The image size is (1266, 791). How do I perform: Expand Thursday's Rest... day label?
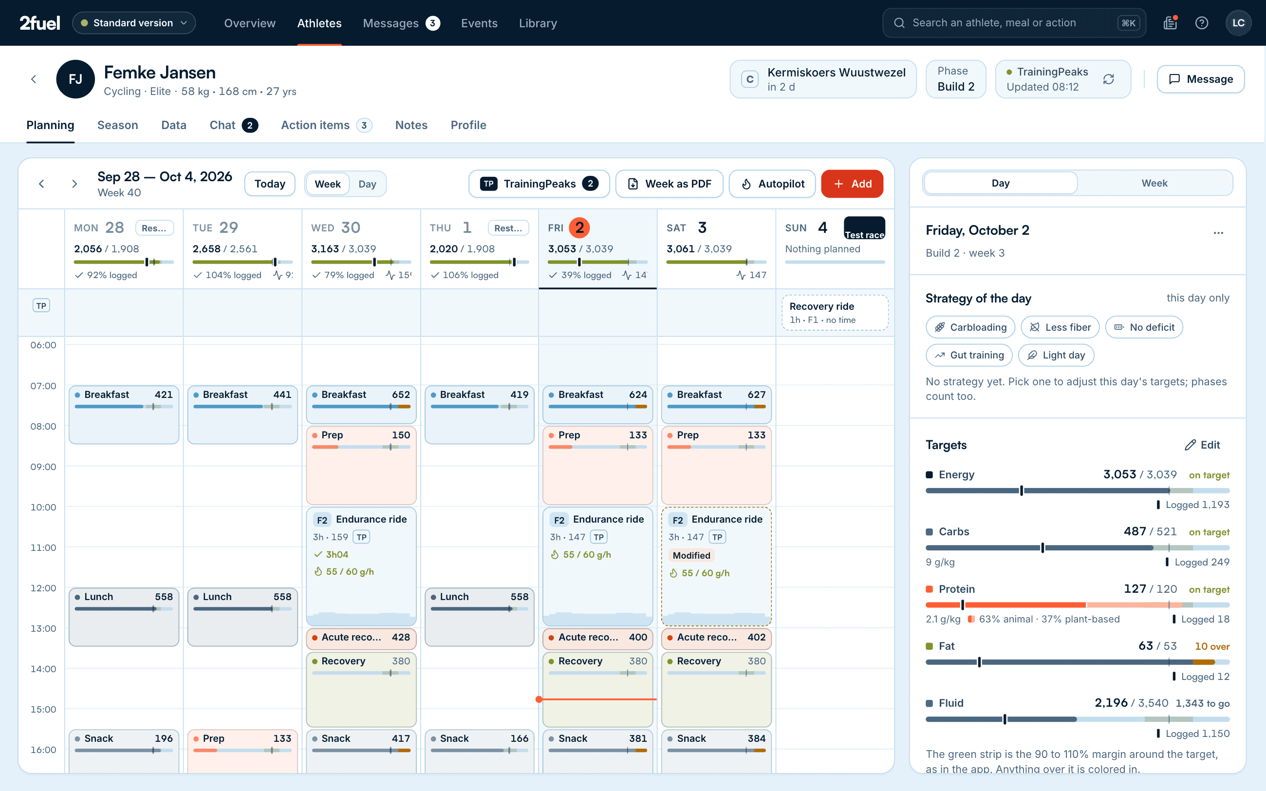[508, 227]
